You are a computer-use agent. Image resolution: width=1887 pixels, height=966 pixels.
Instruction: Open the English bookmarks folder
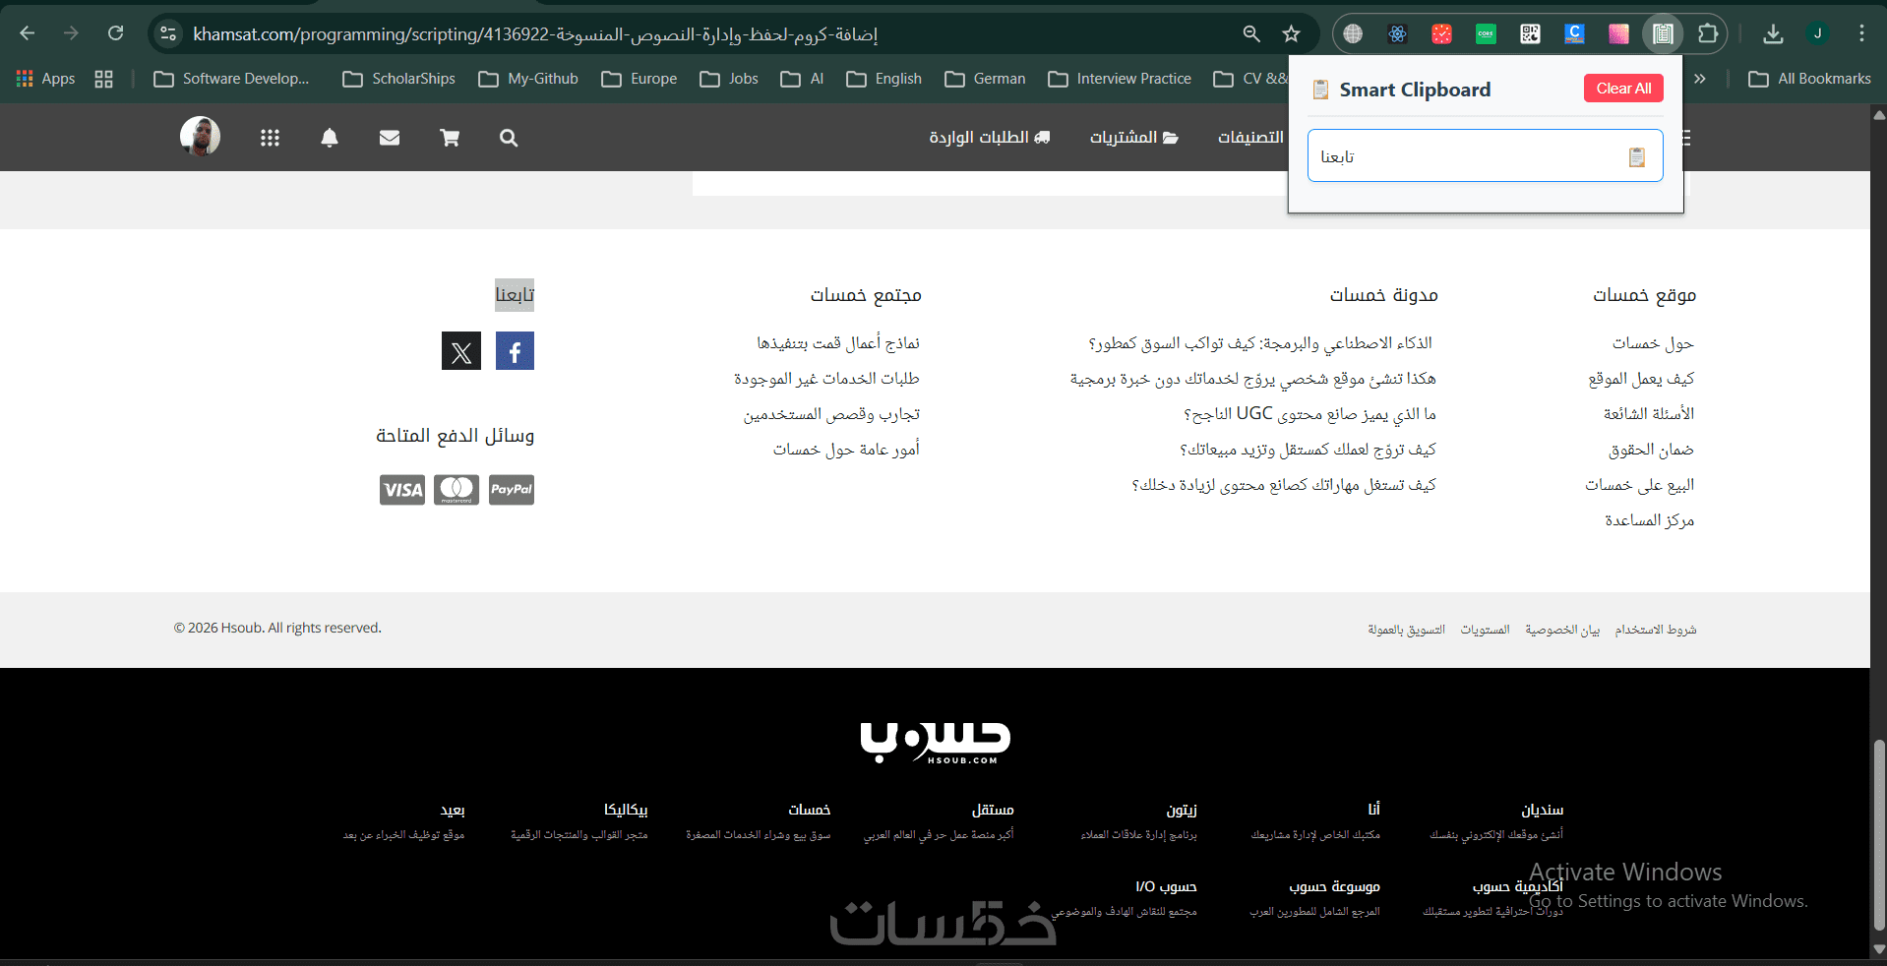pos(883,79)
